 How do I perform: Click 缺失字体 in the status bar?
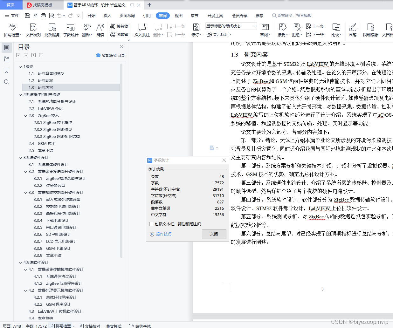[x=140, y=326]
